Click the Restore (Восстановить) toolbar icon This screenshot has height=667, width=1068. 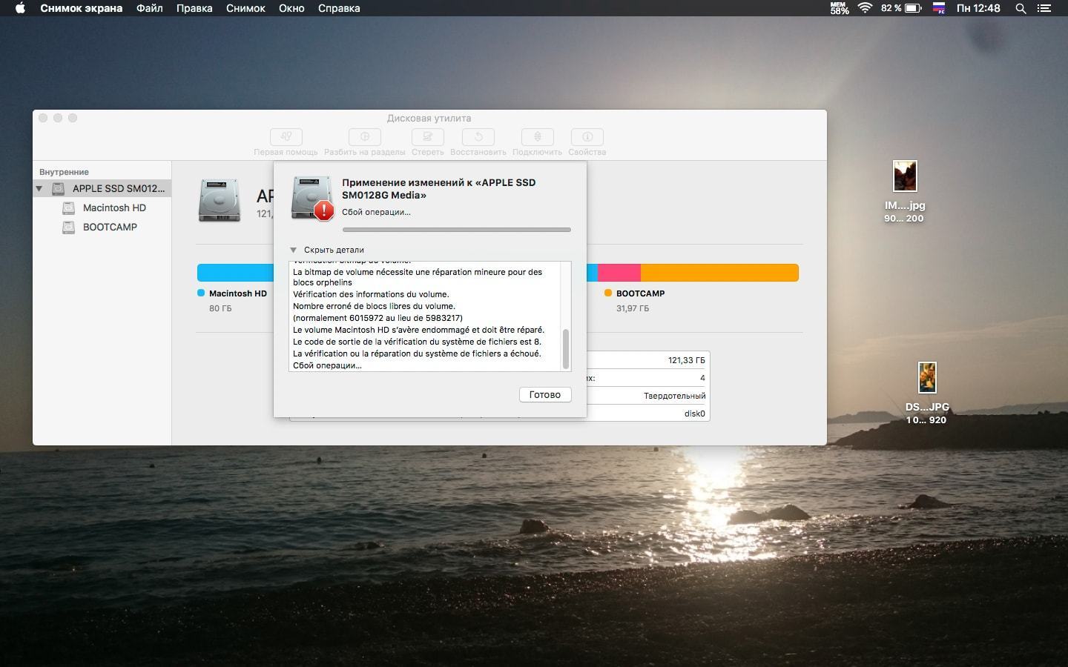click(x=478, y=137)
